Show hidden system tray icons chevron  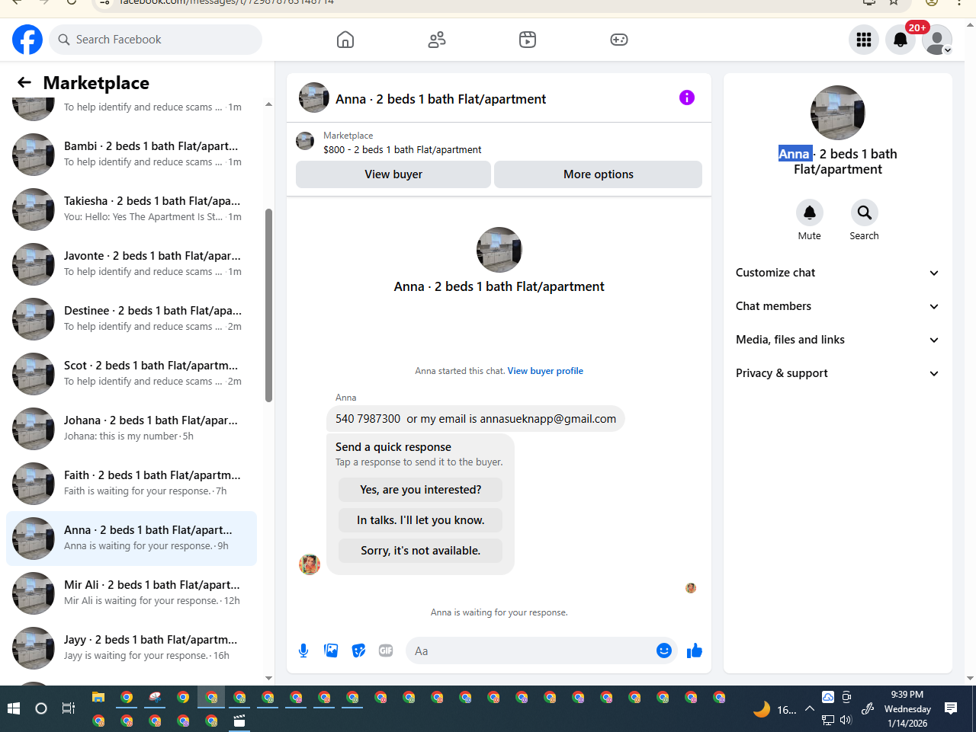810,708
